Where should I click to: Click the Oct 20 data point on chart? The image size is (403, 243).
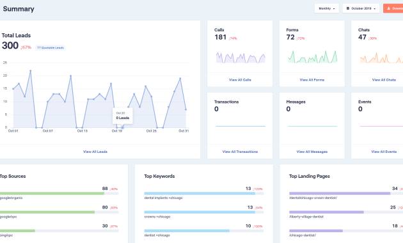(123, 127)
